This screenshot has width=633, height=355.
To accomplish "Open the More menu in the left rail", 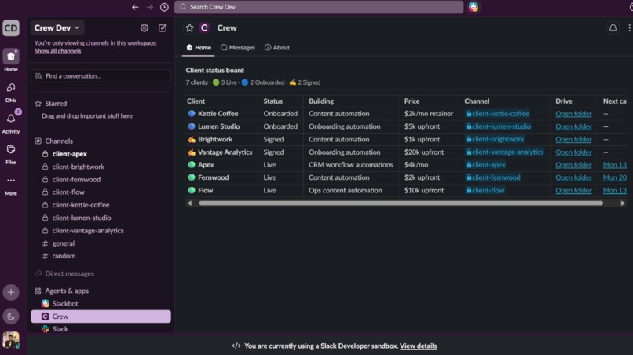I will 11,181.
